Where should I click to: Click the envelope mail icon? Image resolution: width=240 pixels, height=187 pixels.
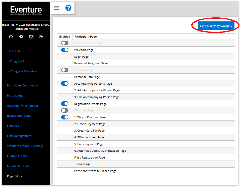(31, 37)
